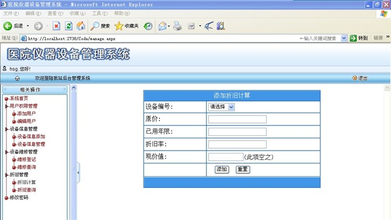Click the Mail envelope icon

click(162, 26)
